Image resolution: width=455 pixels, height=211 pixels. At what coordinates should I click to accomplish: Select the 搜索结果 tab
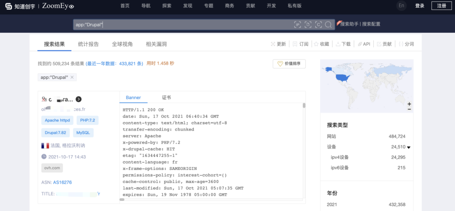pos(54,44)
